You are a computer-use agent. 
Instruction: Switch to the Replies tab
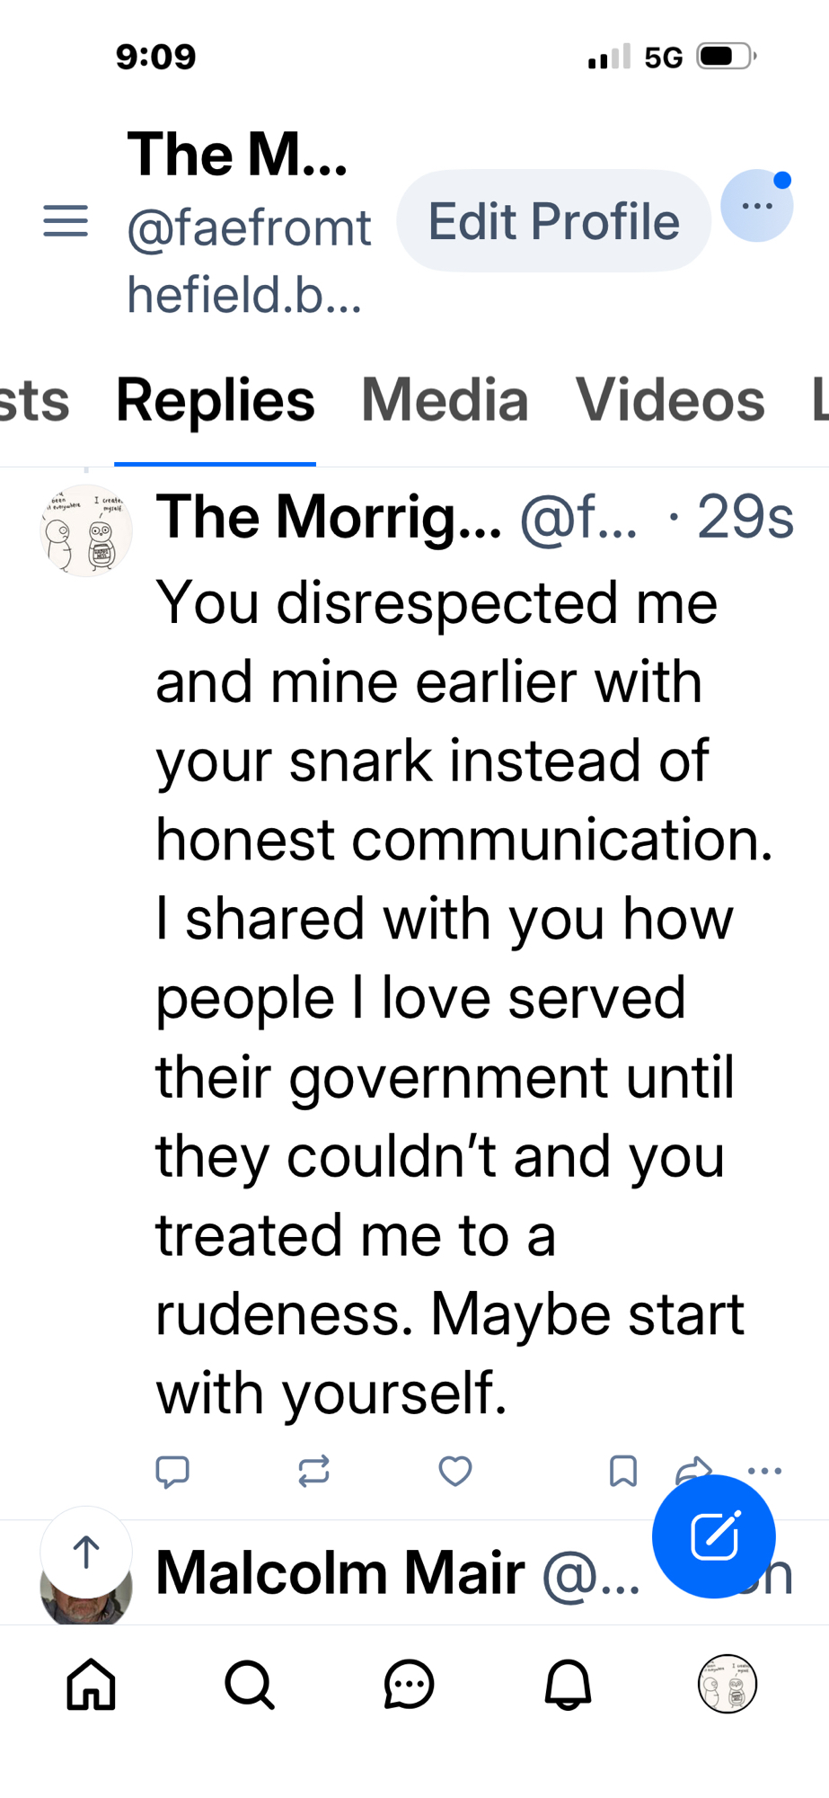point(216,401)
